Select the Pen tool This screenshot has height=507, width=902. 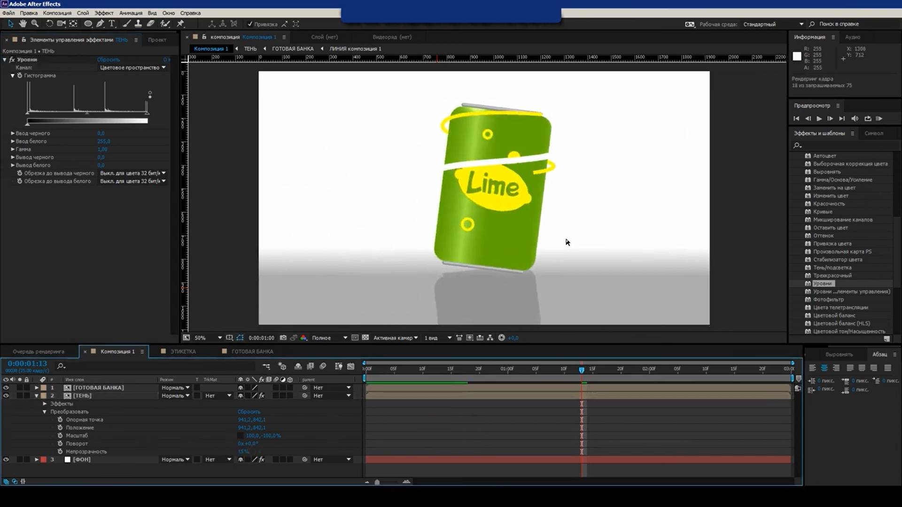tap(100, 23)
